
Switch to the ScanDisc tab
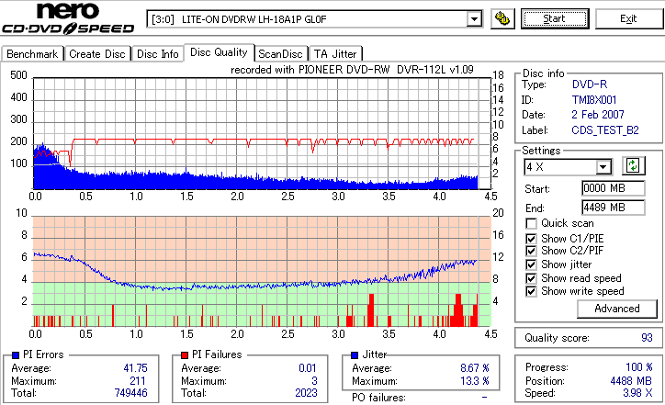tap(280, 54)
